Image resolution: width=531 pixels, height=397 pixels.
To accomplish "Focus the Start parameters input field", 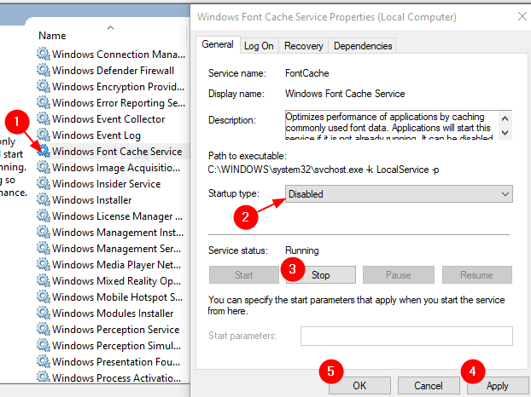I will 406,336.
